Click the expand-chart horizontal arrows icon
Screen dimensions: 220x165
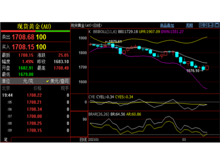[202, 25]
